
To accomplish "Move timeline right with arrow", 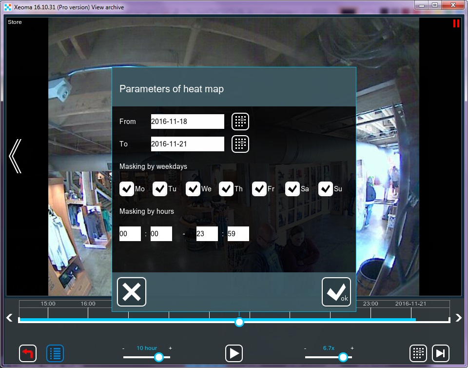I will [x=459, y=318].
